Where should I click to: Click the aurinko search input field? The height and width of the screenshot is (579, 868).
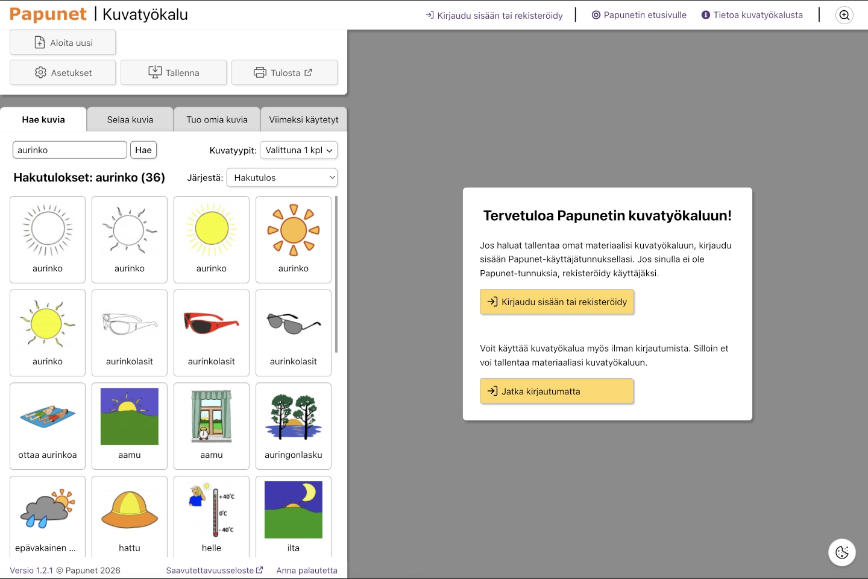click(x=69, y=150)
